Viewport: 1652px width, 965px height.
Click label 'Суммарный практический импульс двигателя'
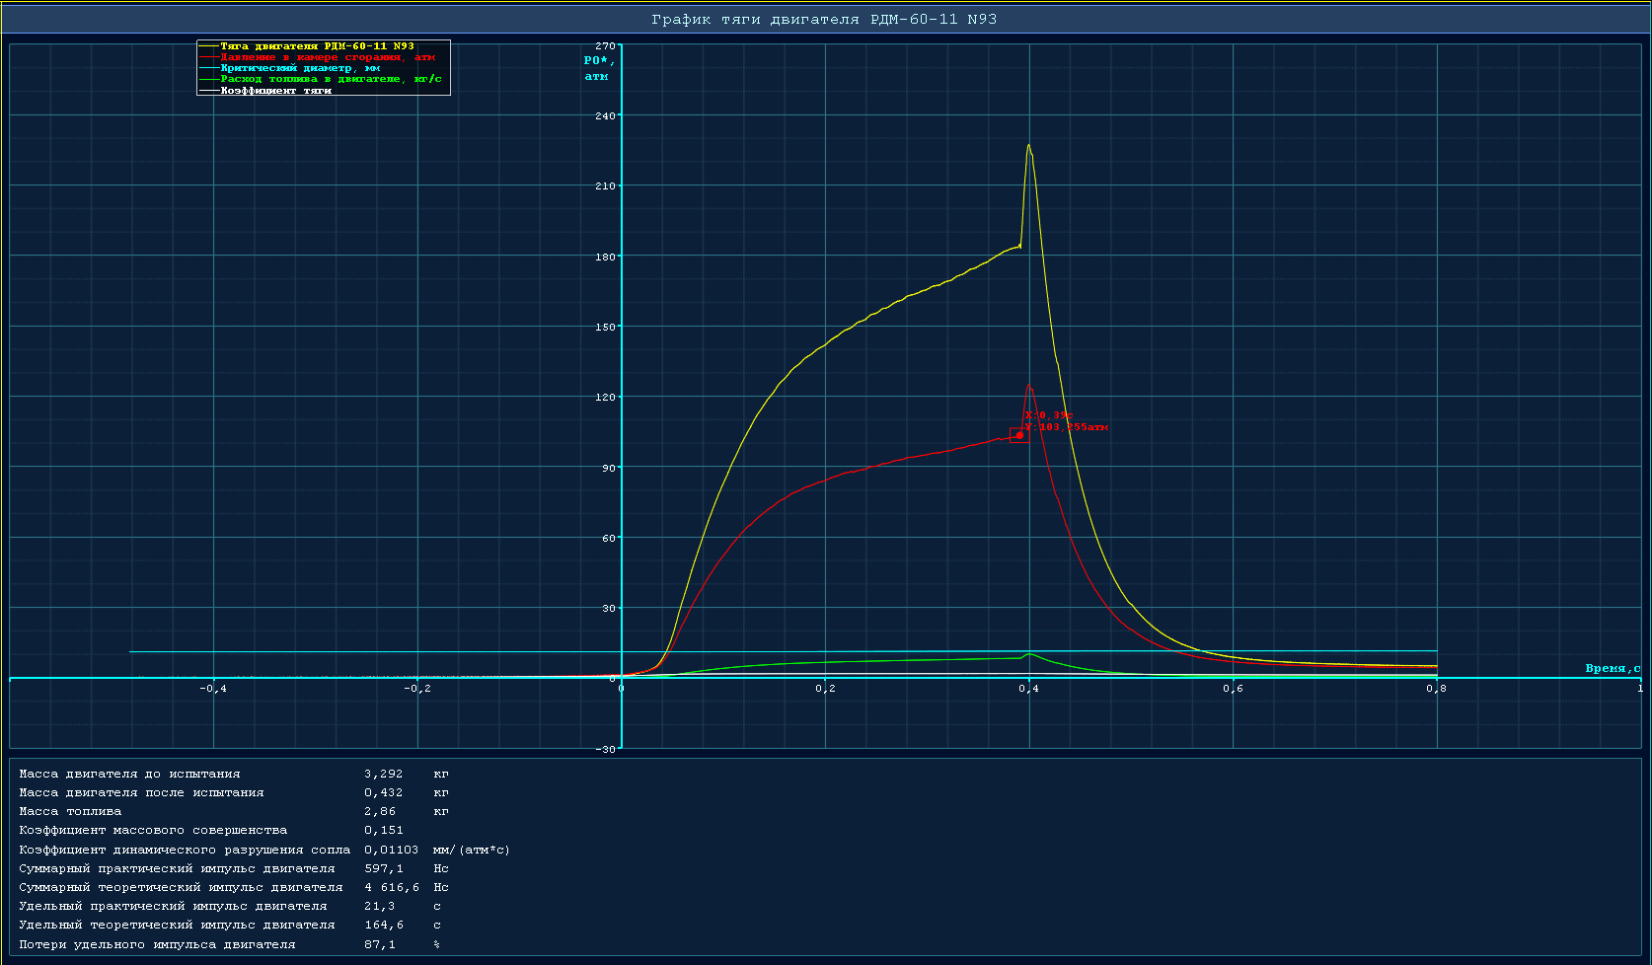click(177, 868)
